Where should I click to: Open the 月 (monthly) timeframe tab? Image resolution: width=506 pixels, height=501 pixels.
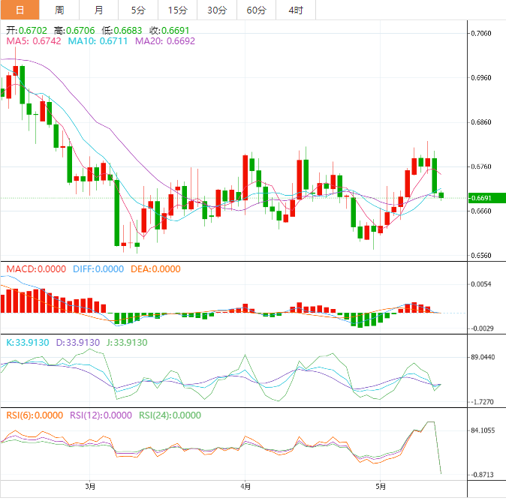pyautogui.click(x=99, y=10)
